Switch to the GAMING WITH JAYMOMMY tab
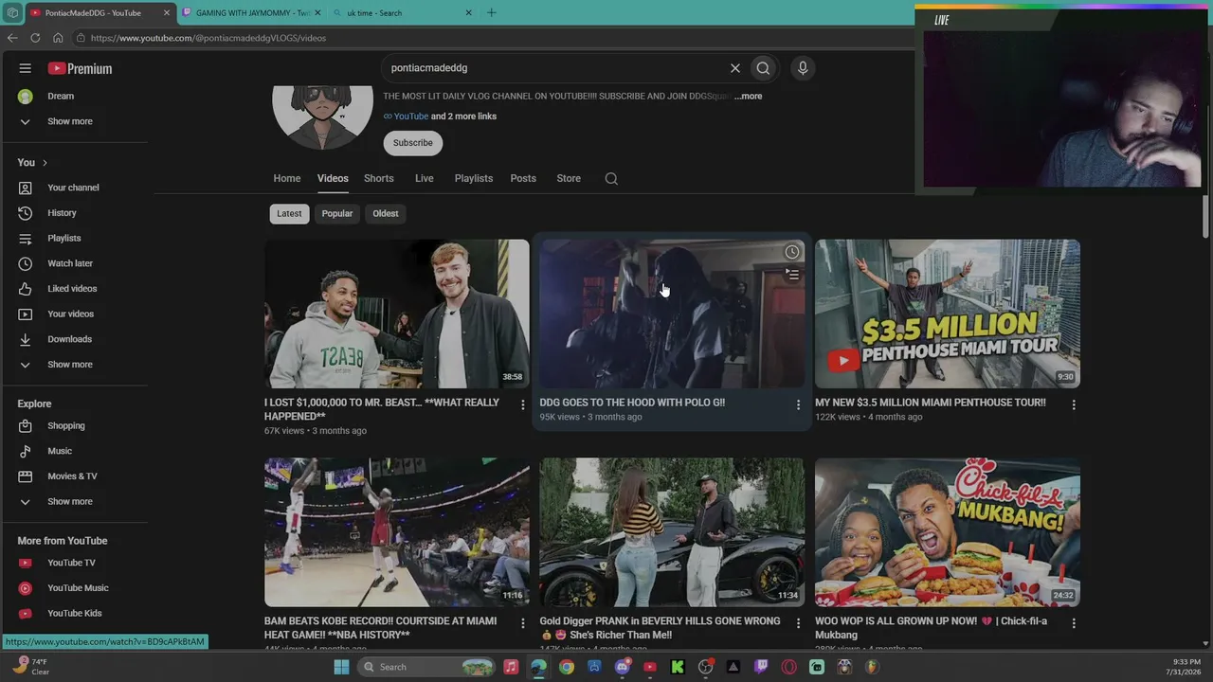Image resolution: width=1213 pixels, height=682 pixels. click(252, 13)
